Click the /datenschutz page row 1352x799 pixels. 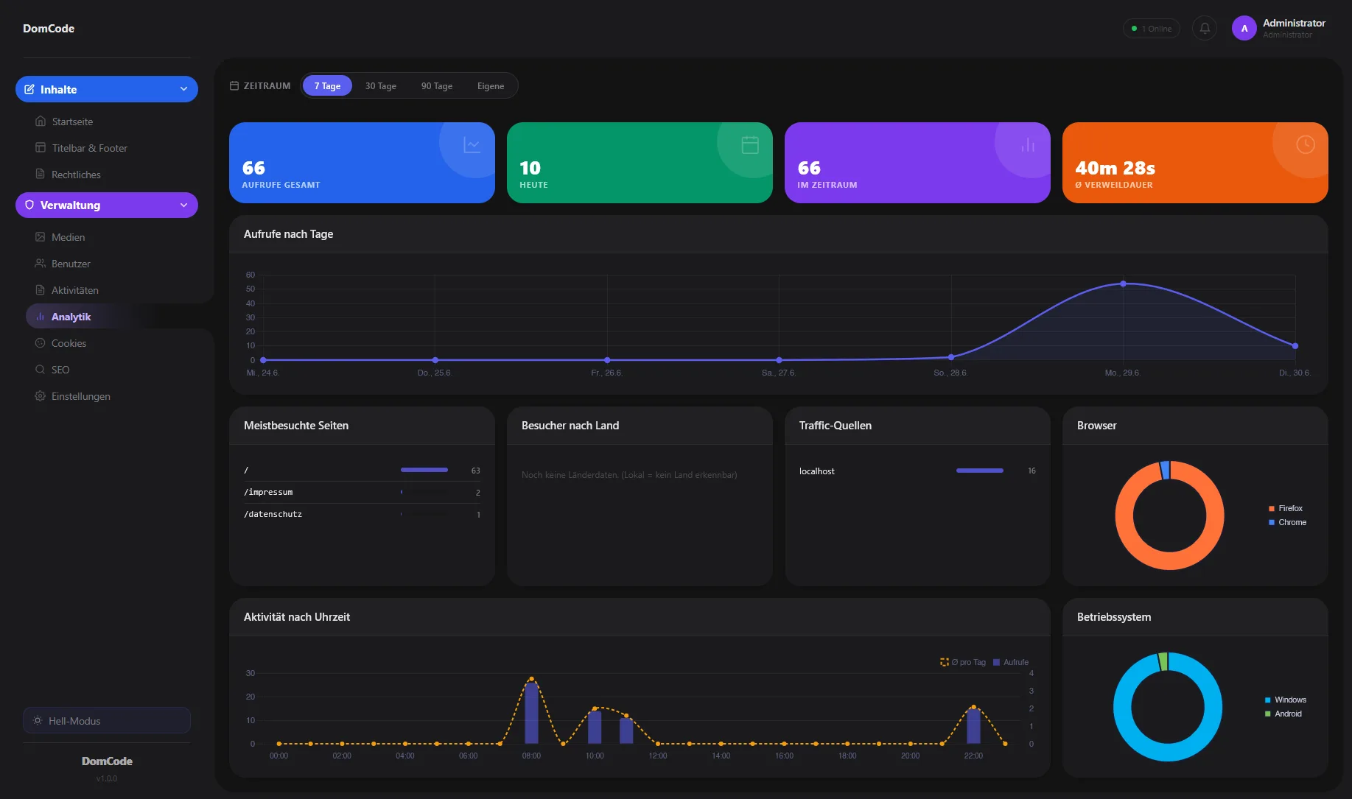click(x=362, y=514)
